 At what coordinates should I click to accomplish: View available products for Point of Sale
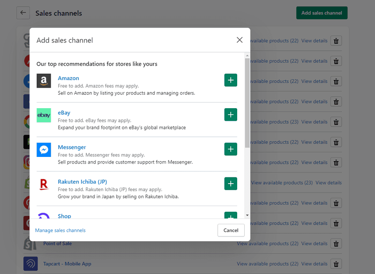coord(268,244)
